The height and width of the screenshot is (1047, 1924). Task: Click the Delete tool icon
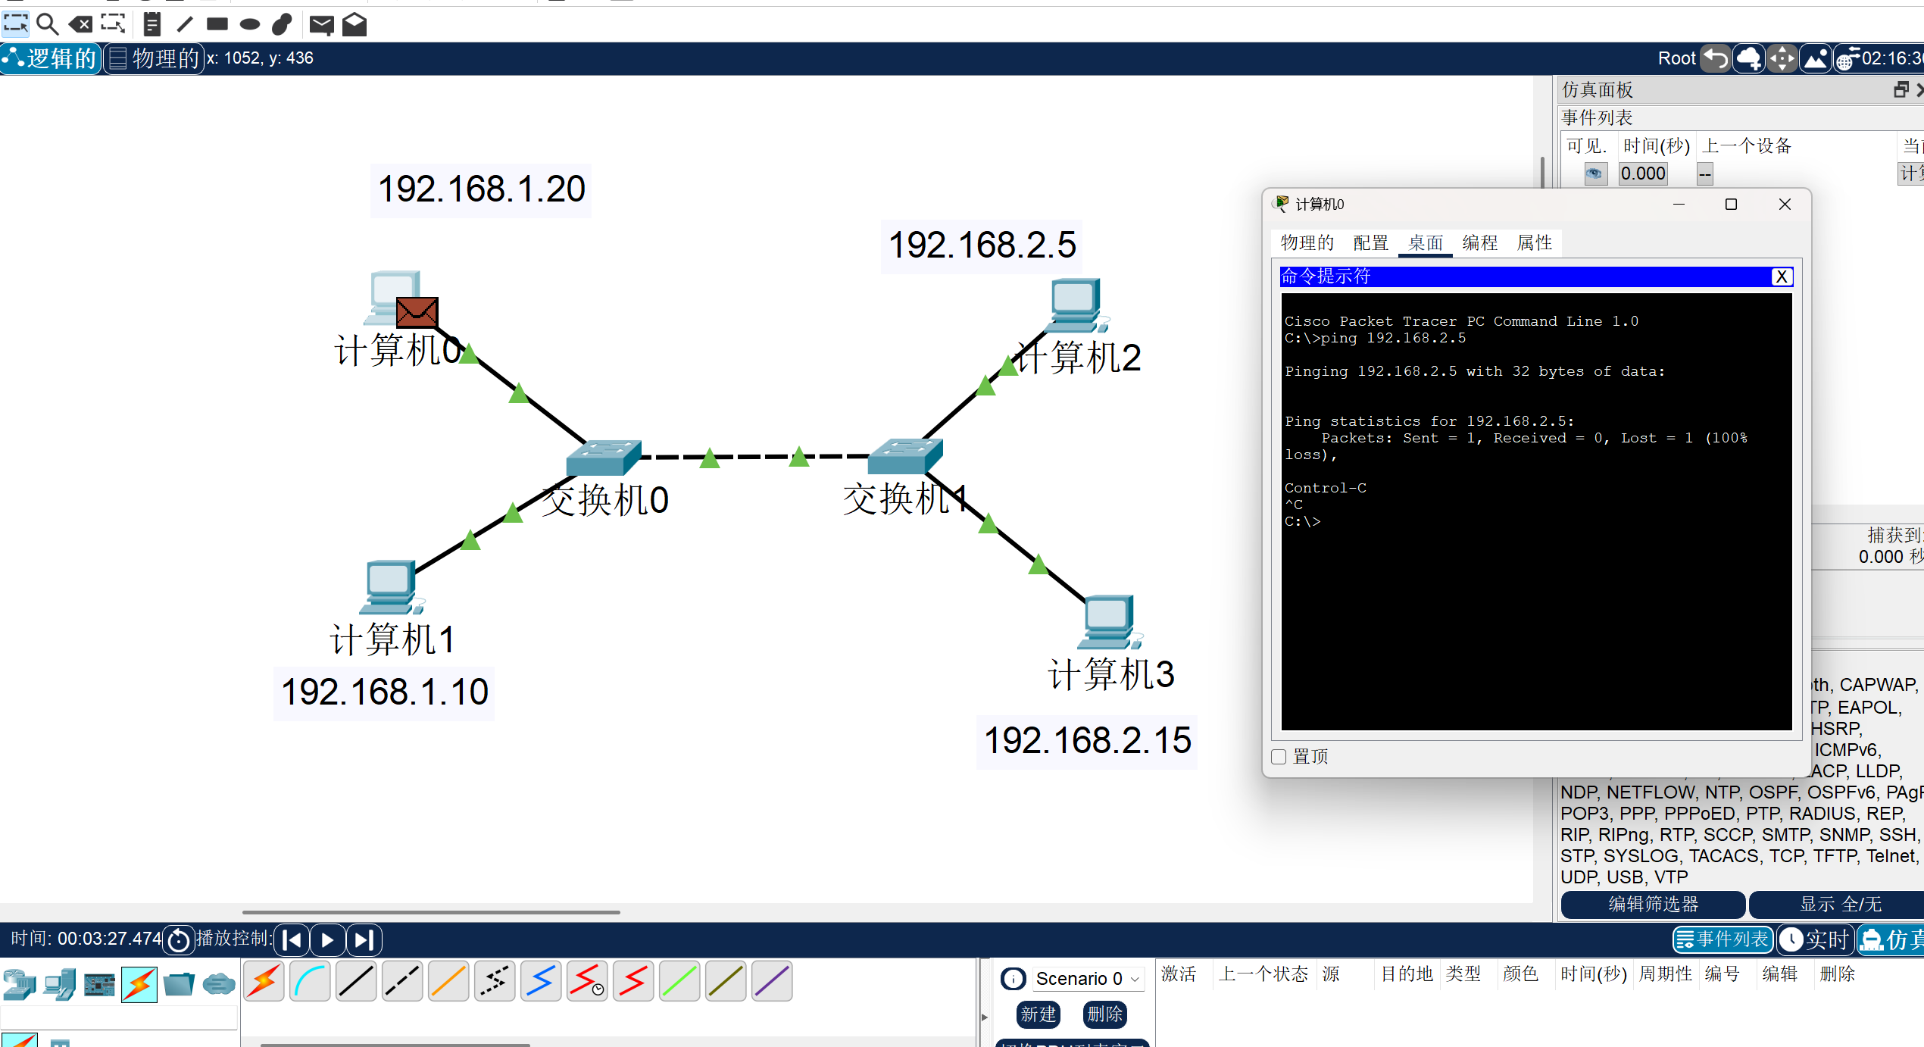(80, 24)
